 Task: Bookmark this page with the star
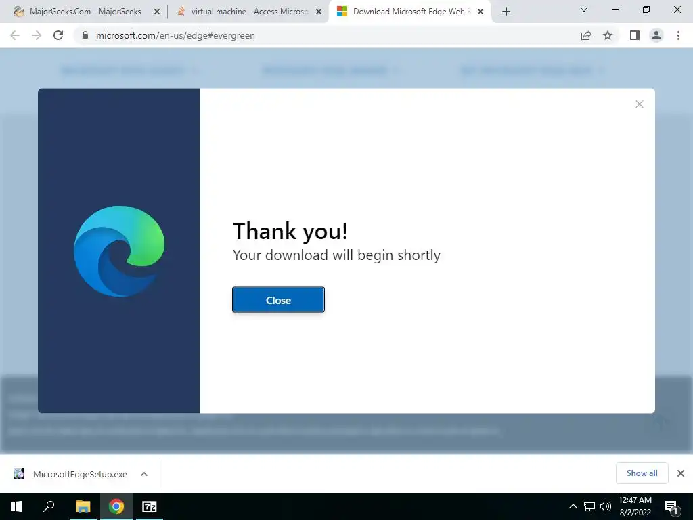tap(608, 35)
